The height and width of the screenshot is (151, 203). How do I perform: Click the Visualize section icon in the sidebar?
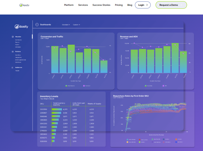pos(13,37)
